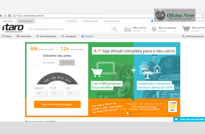Open the Instalação grátis link
The width and height of the screenshot is (205, 134).
[90, 21]
